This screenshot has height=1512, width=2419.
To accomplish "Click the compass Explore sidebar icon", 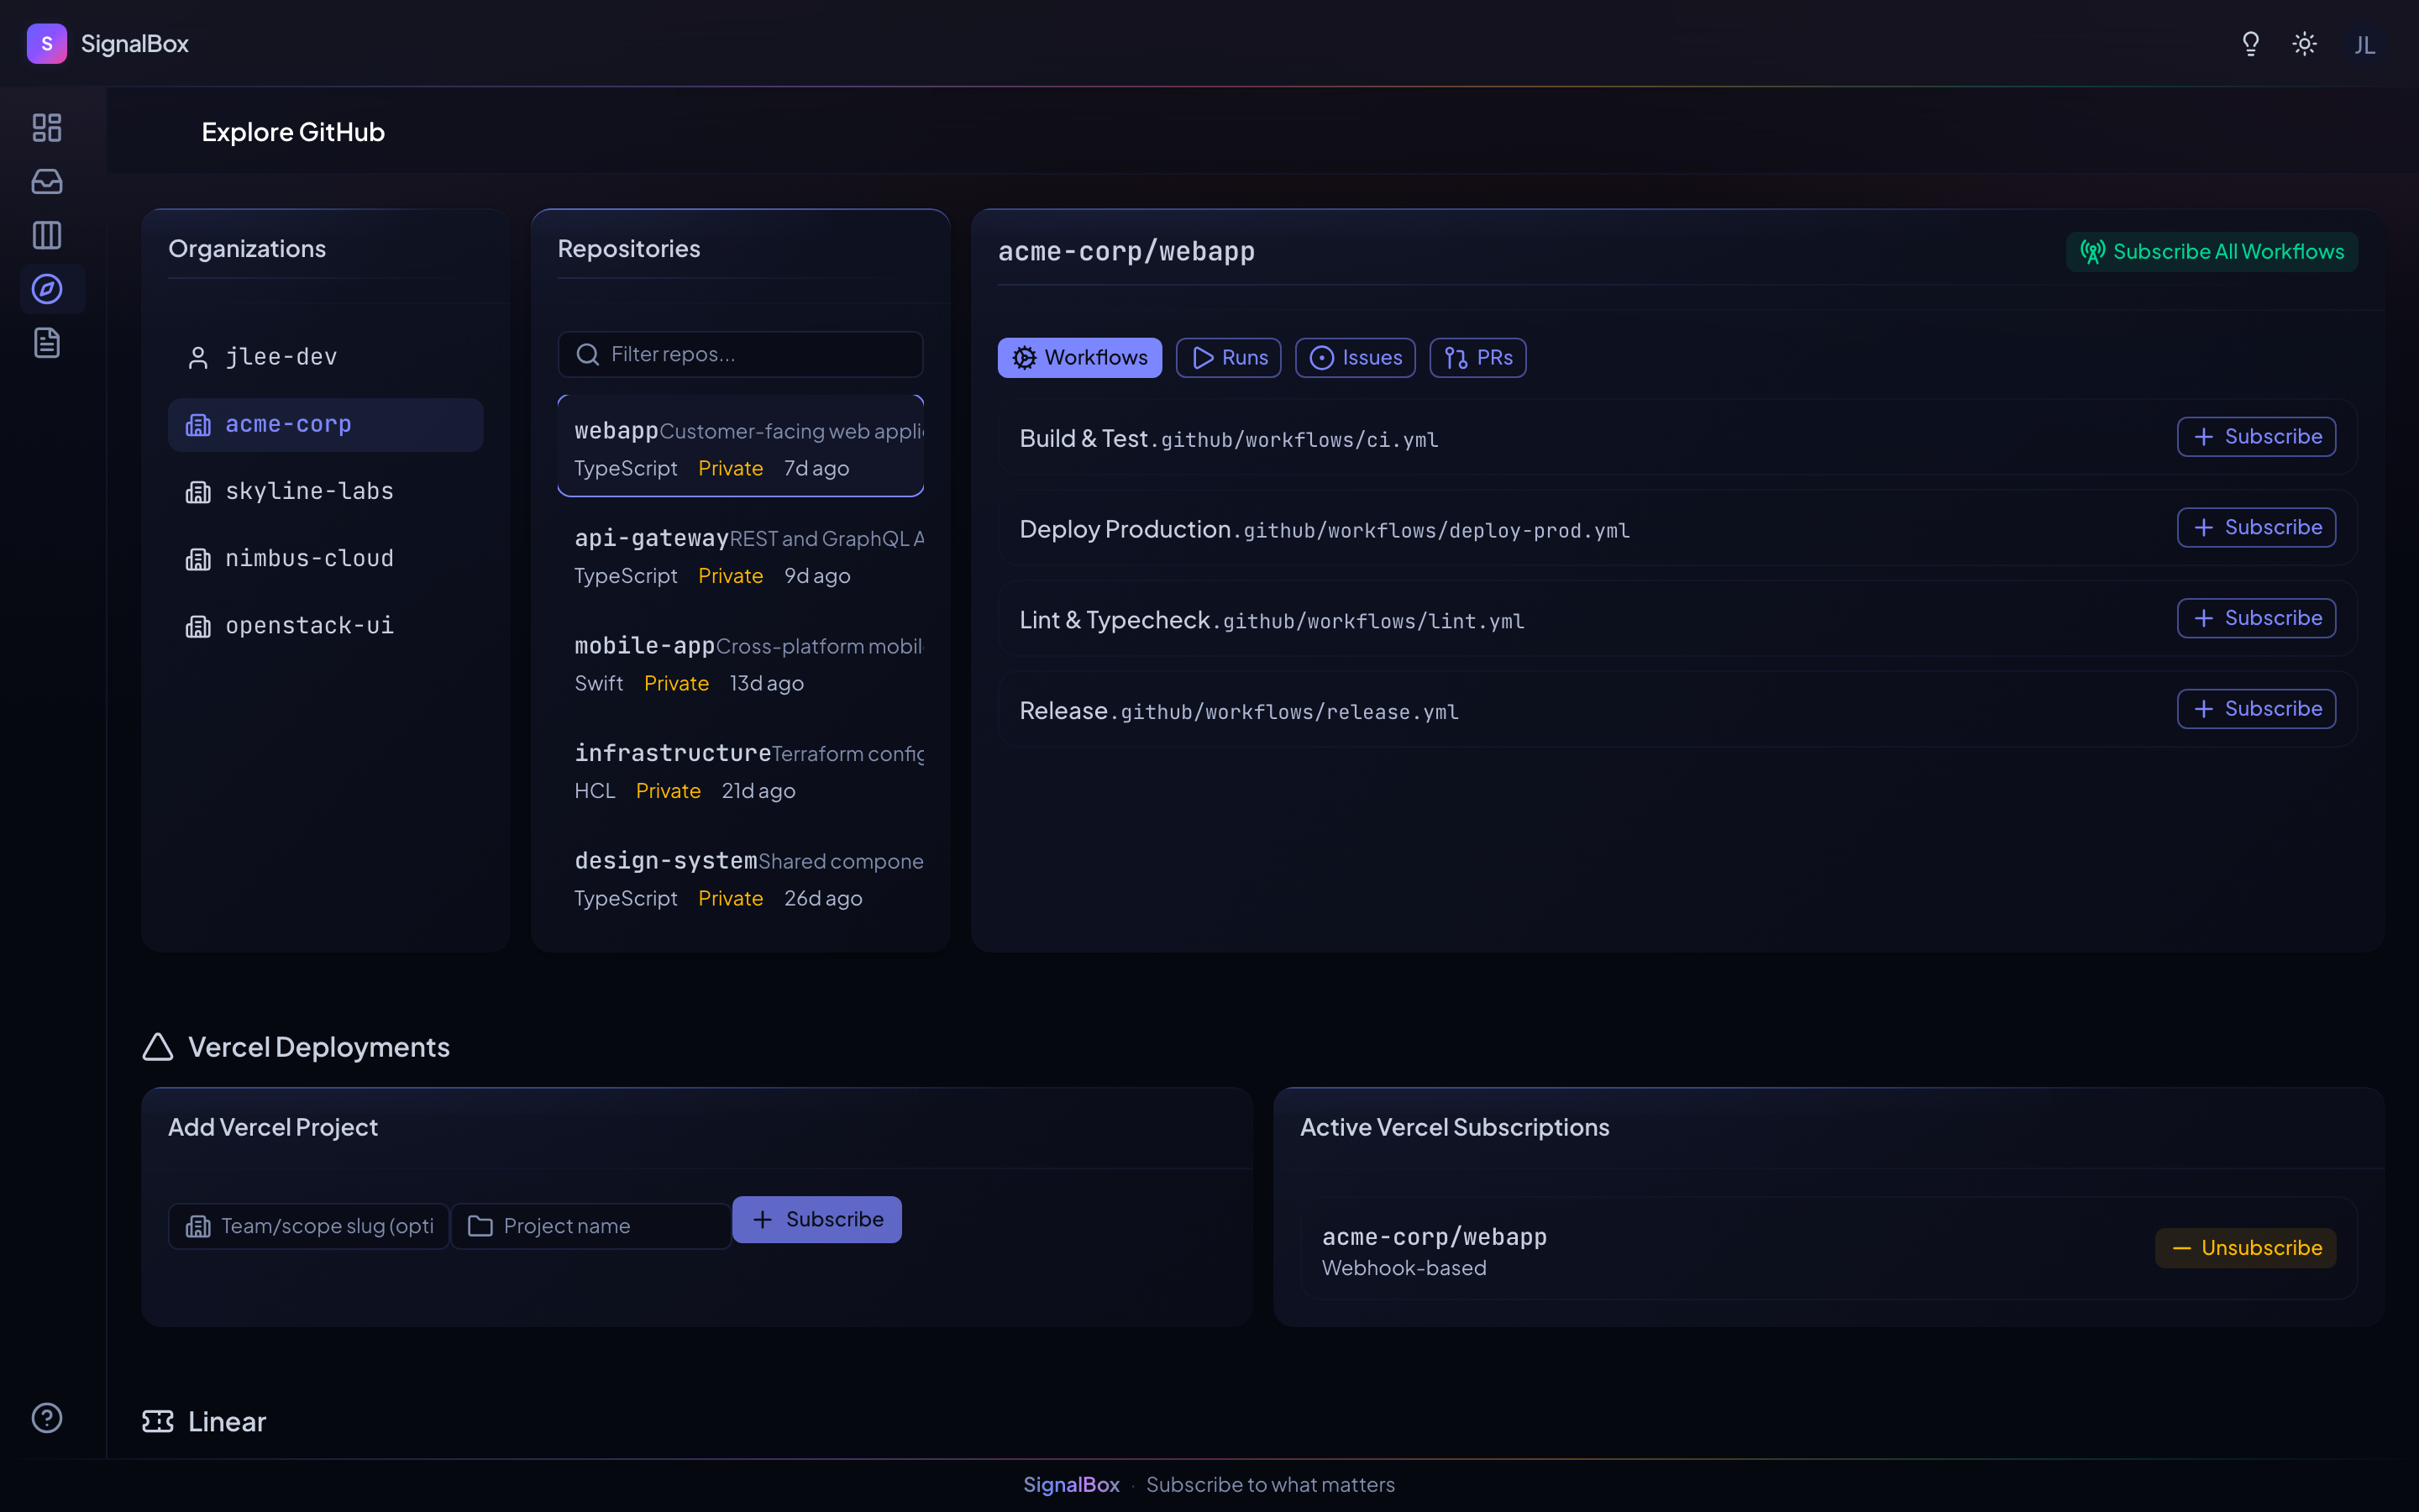I will coord(47,289).
